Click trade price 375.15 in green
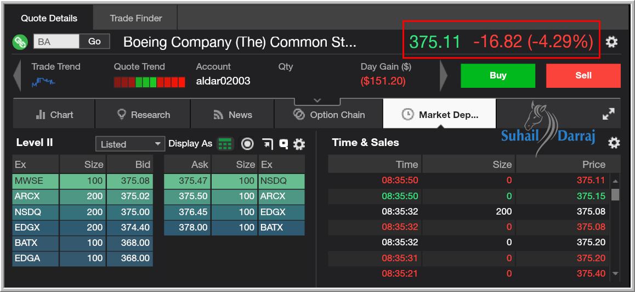The height and width of the screenshot is (292, 635). (591, 196)
